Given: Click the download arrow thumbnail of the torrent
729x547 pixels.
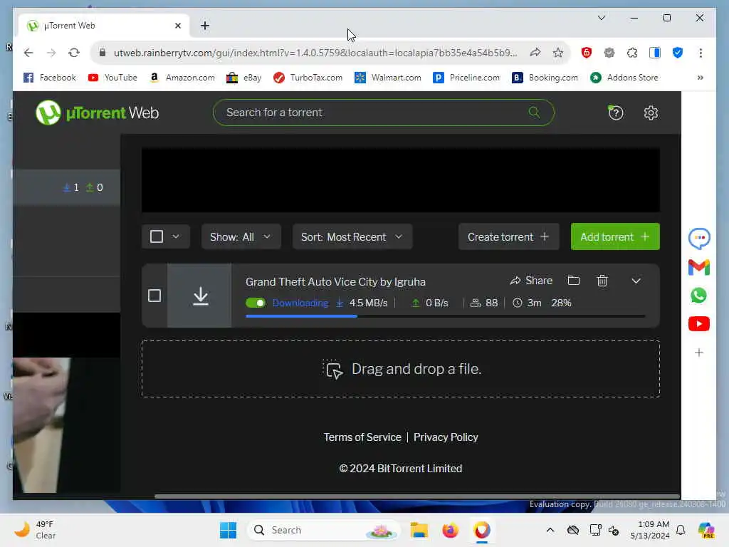Looking at the screenshot, I should pyautogui.click(x=200, y=296).
